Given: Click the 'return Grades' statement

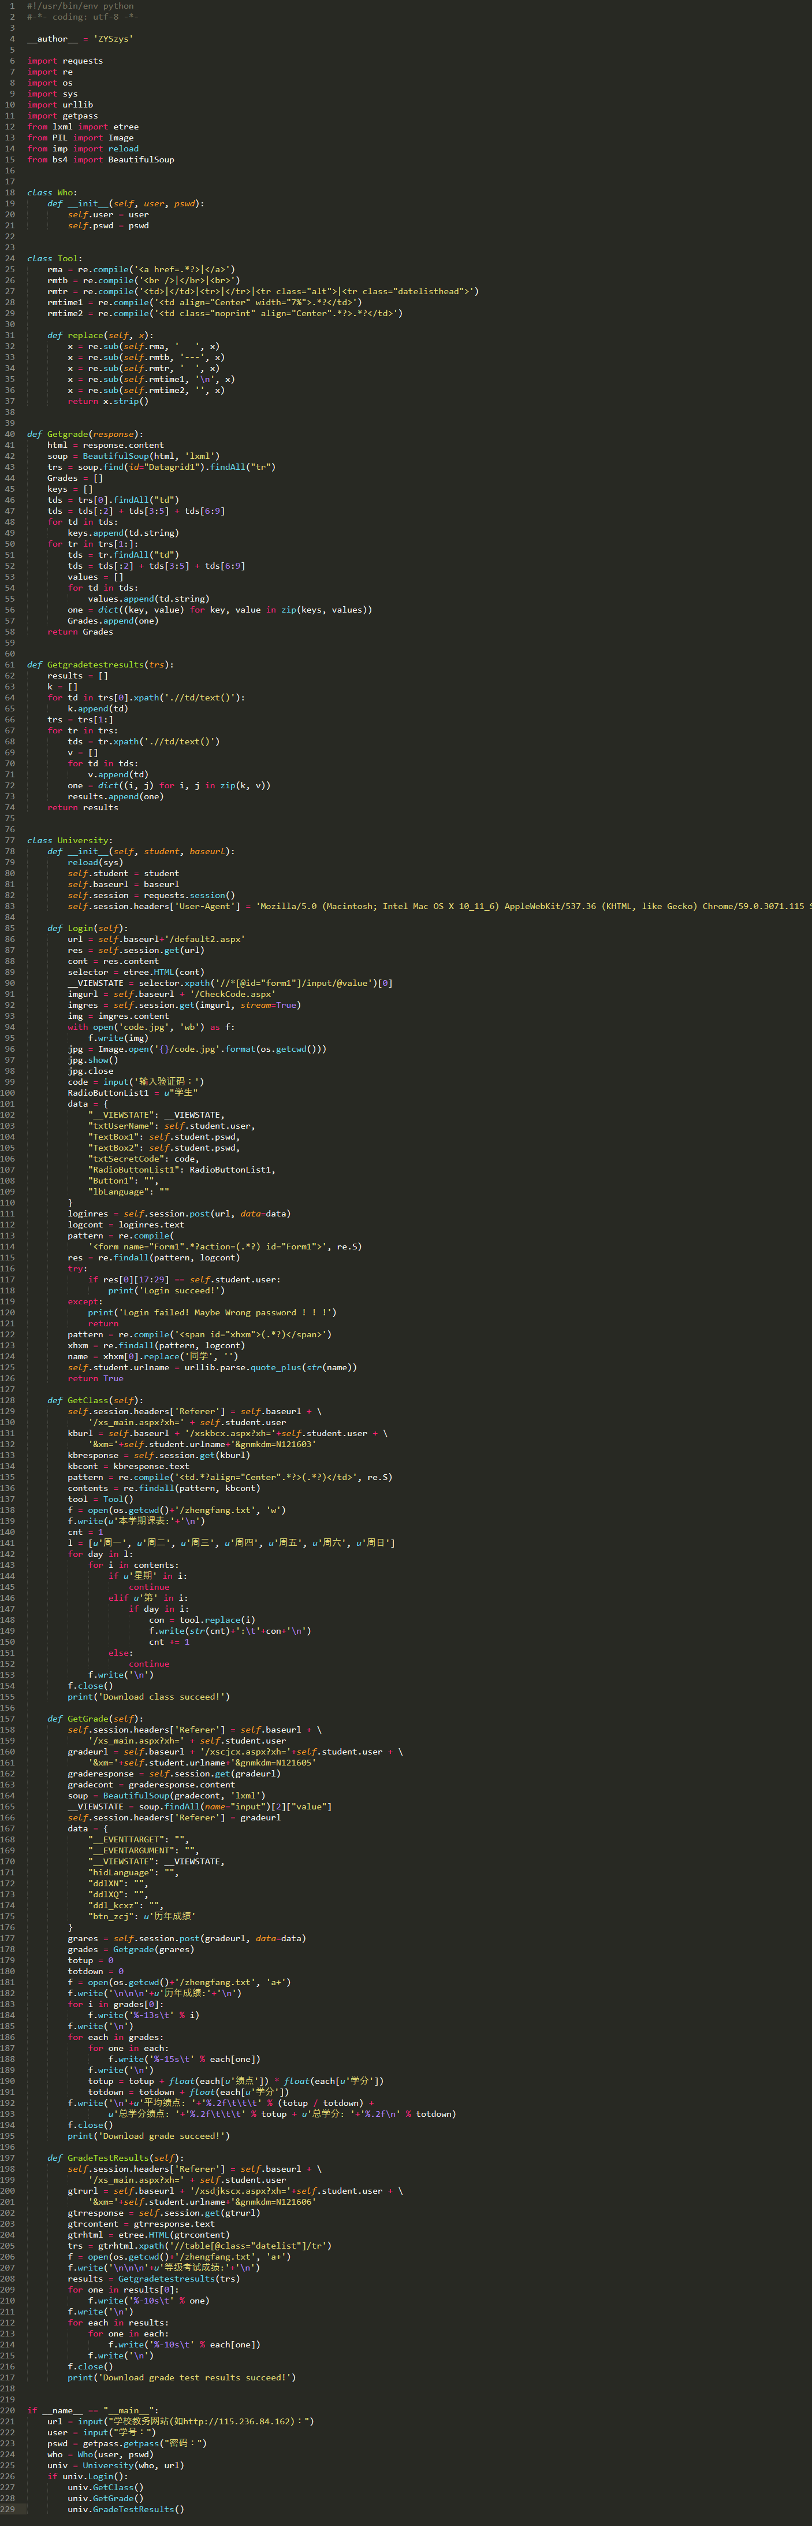Looking at the screenshot, I should pyautogui.click(x=80, y=632).
